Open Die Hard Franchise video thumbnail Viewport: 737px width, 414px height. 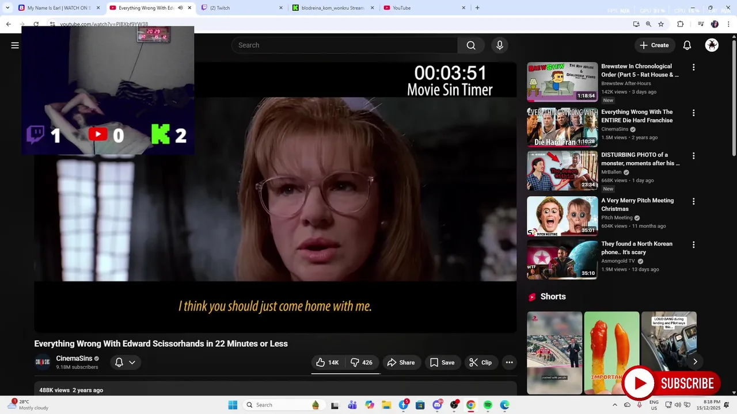(x=563, y=128)
